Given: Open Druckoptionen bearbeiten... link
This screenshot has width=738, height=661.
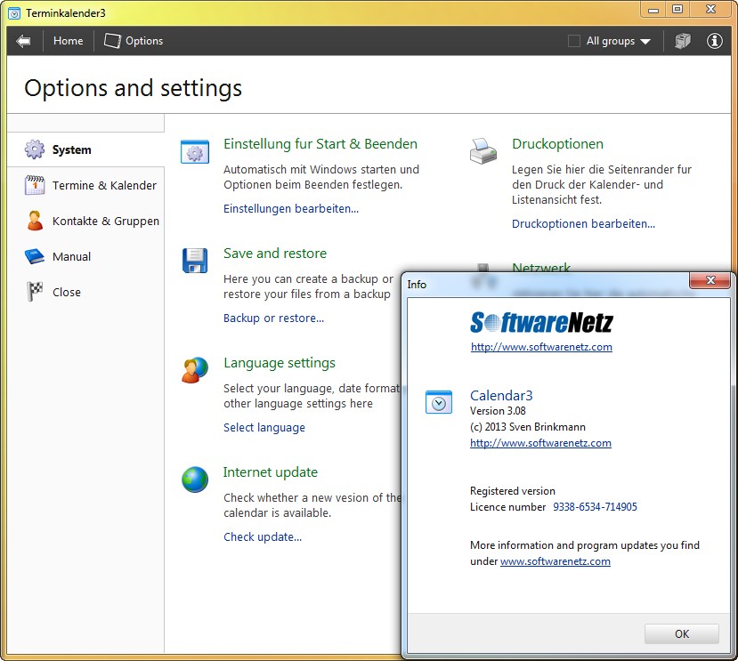Looking at the screenshot, I should pos(583,223).
